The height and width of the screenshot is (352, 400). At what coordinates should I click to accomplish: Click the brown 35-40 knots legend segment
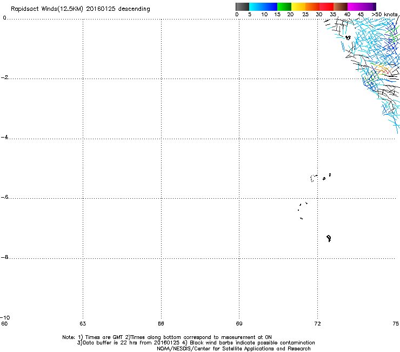pos(341,6)
